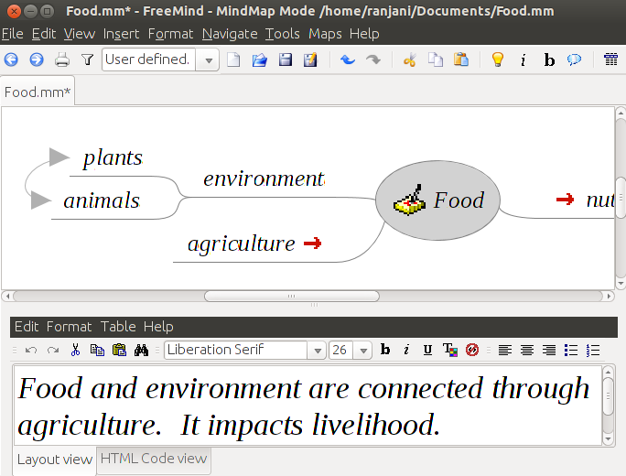Screen dimensions: 626x476
Task: Click the previous map back arrow icon
Action: 11,59
